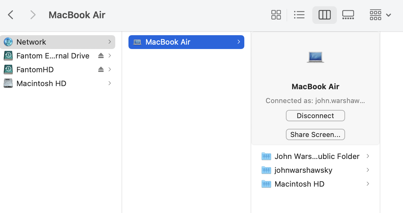403x213 pixels.
Task: Select the column view button
Action: point(325,15)
